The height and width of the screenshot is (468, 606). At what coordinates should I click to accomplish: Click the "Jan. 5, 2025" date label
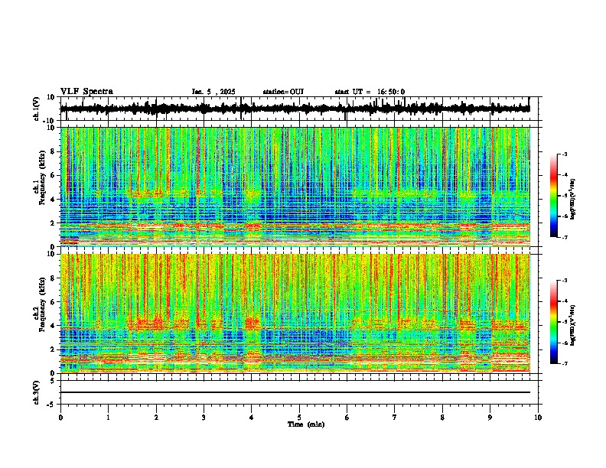[x=213, y=92]
